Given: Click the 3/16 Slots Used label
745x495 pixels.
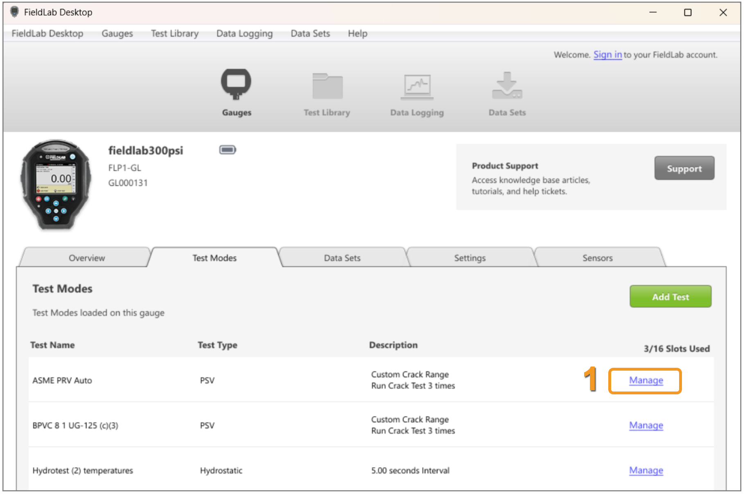Looking at the screenshot, I should pos(677,349).
